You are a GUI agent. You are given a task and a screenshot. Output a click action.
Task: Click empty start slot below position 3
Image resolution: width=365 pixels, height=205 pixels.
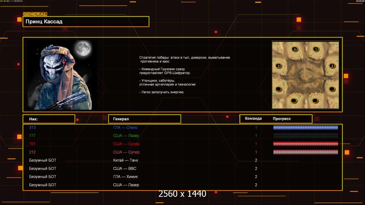(279, 89)
